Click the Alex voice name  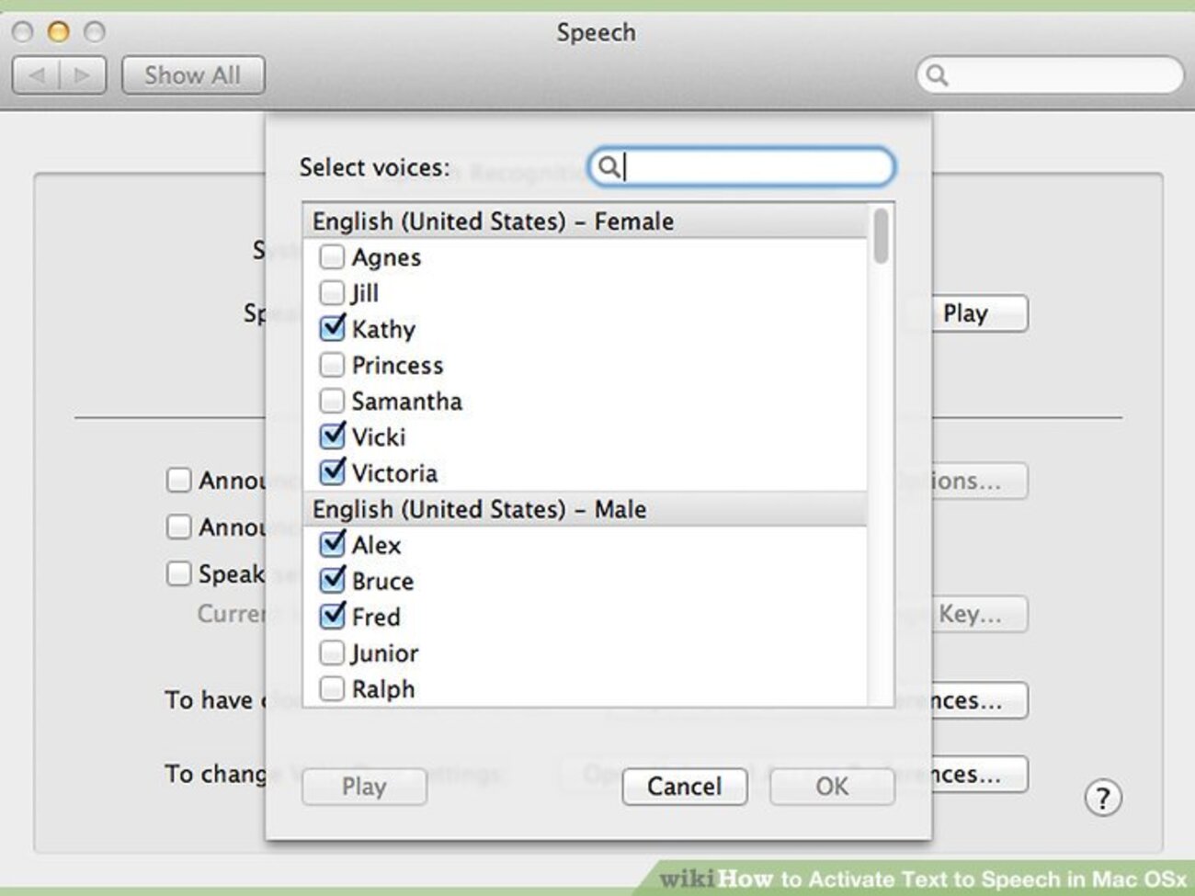376,545
